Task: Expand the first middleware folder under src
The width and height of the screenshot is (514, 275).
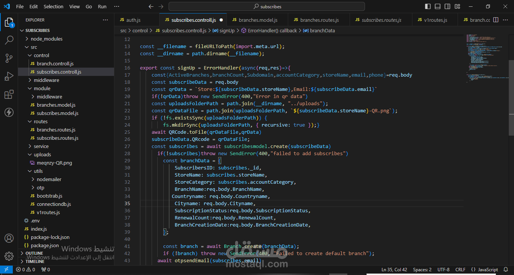Action: click(66, 80)
